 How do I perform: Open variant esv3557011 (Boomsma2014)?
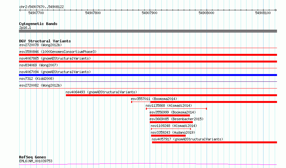coord(154,99)
